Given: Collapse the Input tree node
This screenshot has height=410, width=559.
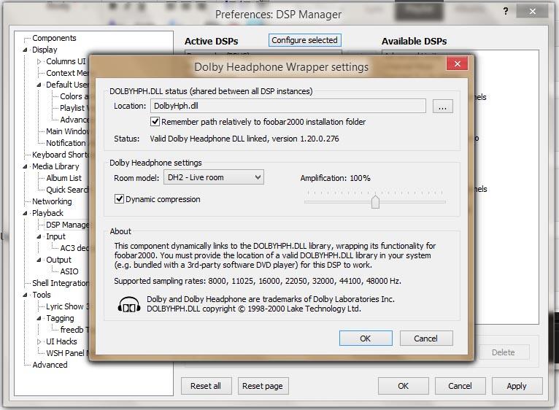Looking at the screenshot, I should point(39,236).
